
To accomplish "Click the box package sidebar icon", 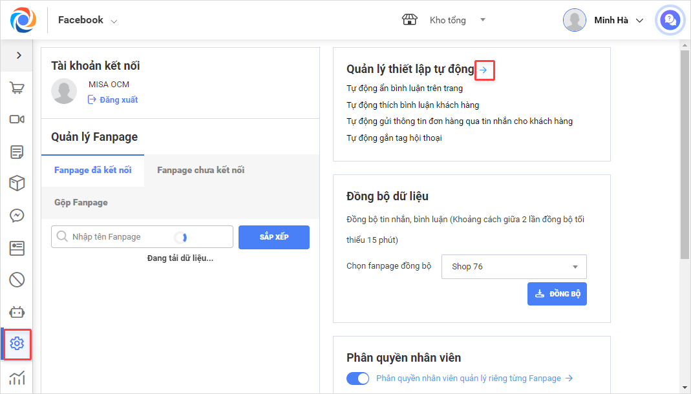I will point(17,183).
